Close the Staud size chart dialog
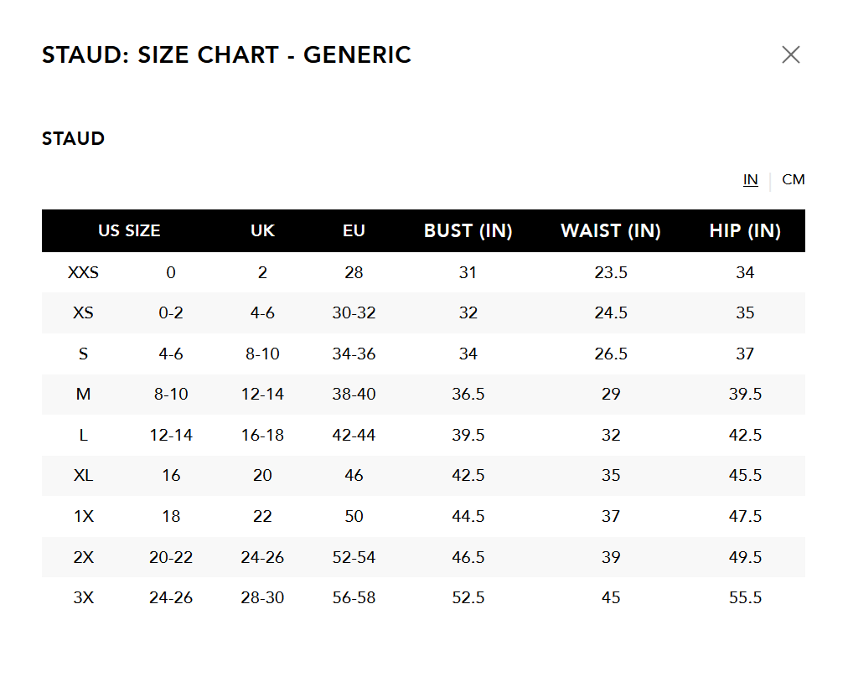This screenshot has width=848, height=692. pyautogui.click(x=790, y=55)
